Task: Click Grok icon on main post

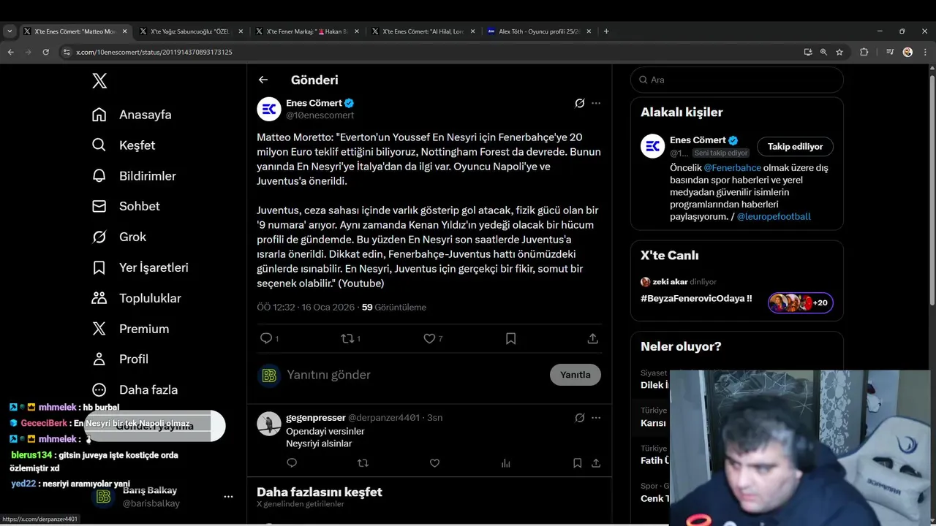Action: (579, 103)
